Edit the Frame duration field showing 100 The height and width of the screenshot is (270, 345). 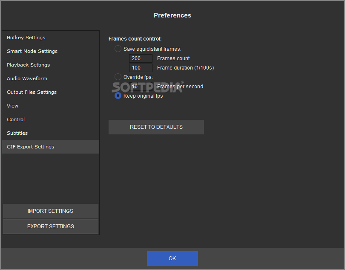click(x=141, y=68)
